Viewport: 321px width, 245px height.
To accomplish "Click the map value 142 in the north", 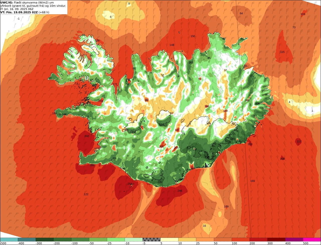I will (x=191, y=63).
